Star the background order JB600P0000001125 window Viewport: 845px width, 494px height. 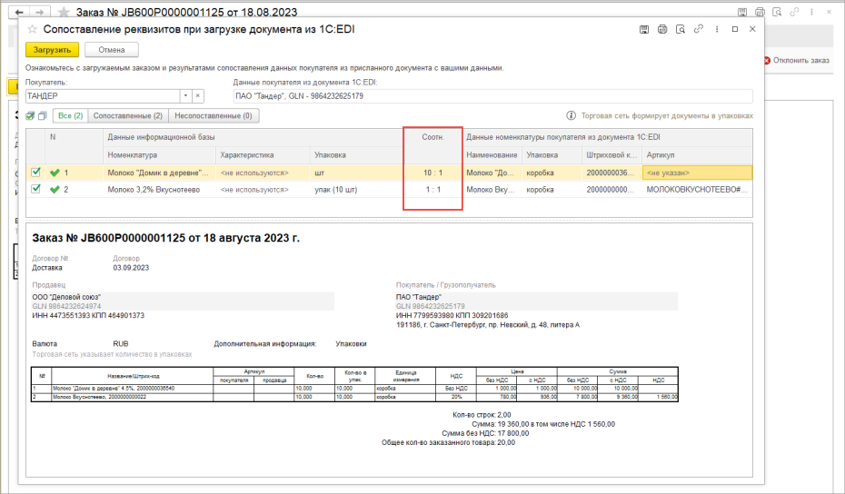[x=64, y=12]
